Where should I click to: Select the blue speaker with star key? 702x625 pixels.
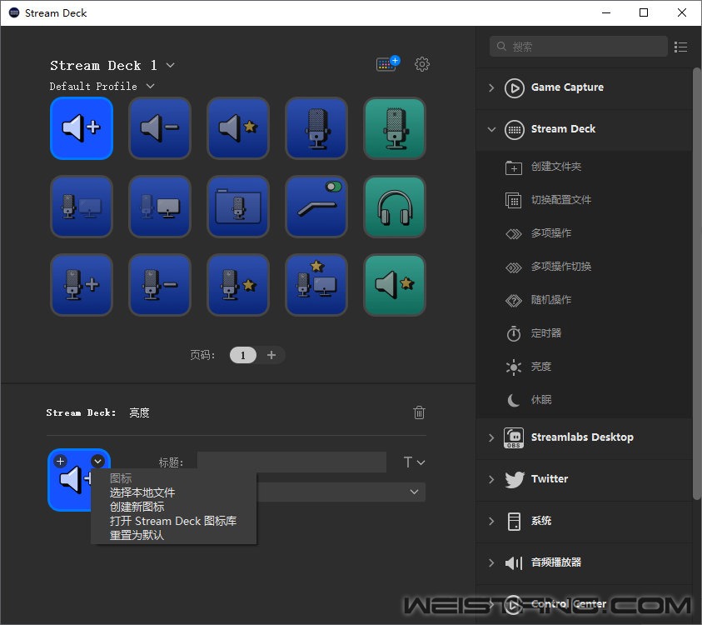click(x=238, y=128)
